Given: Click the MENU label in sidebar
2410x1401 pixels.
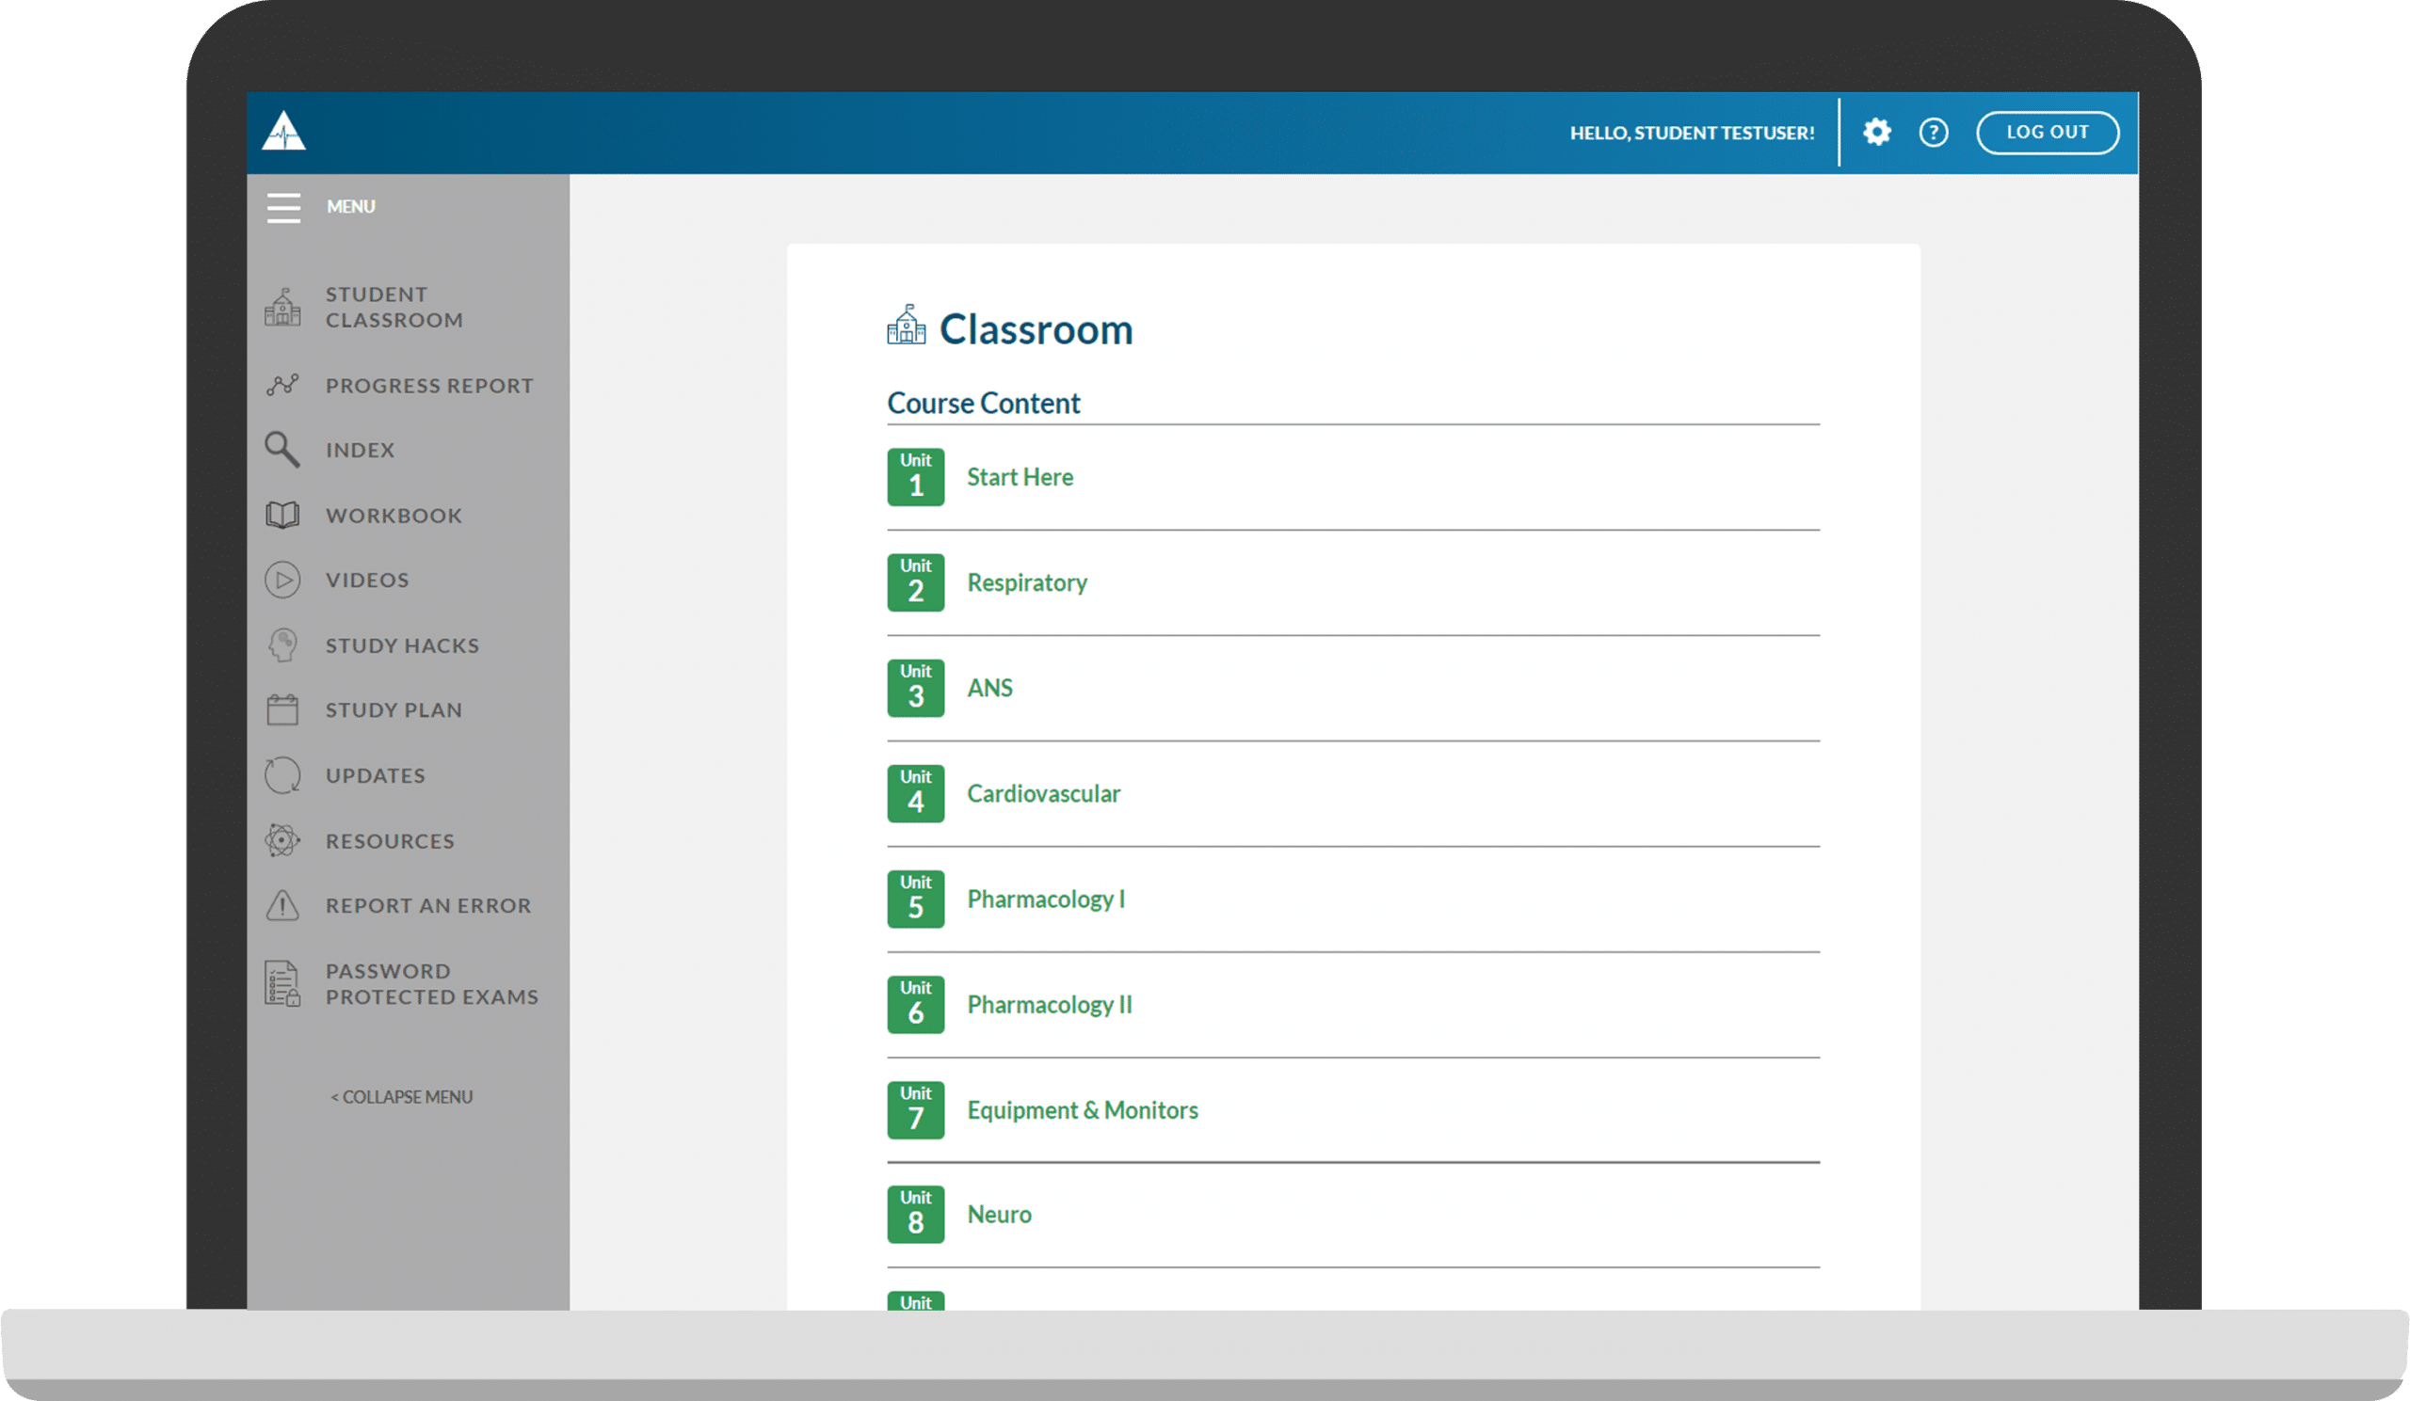Looking at the screenshot, I should coord(351,206).
